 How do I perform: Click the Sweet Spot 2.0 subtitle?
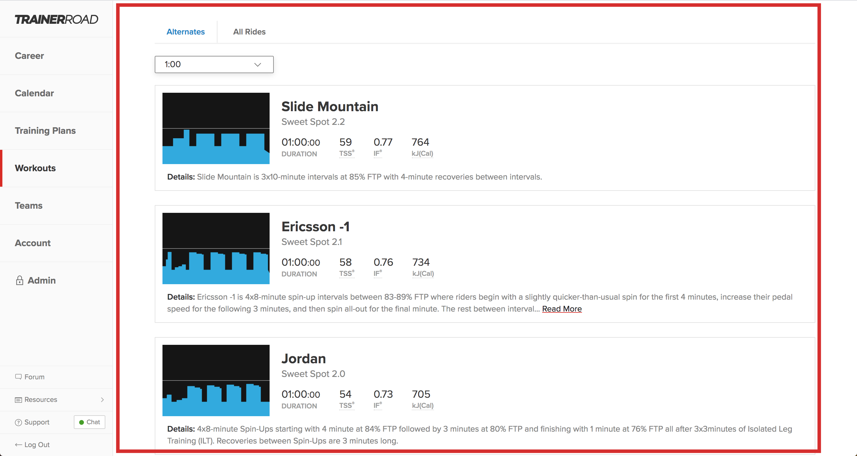pyautogui.click(x=313, y=374)
